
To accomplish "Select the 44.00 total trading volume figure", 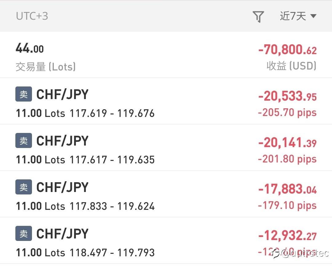I will point(30,48).
